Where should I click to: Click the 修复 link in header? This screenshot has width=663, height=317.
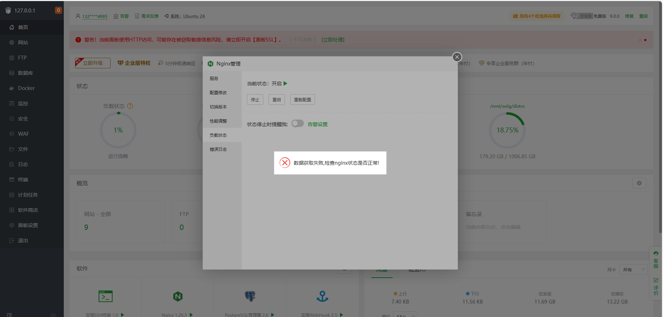pyautogui.click(x=629, y=16)
